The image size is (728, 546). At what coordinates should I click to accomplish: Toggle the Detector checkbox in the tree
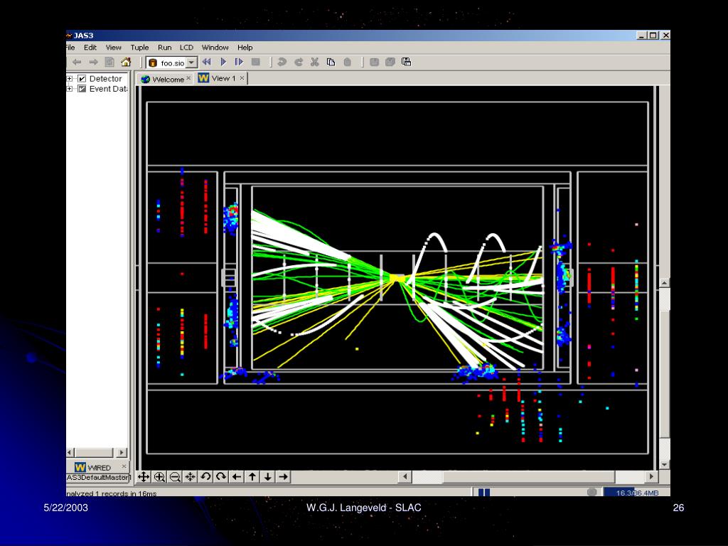(82, 78)
